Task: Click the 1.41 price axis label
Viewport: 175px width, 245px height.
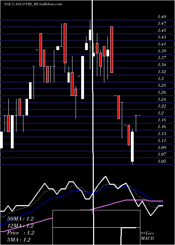Action: tap(162, 44)
